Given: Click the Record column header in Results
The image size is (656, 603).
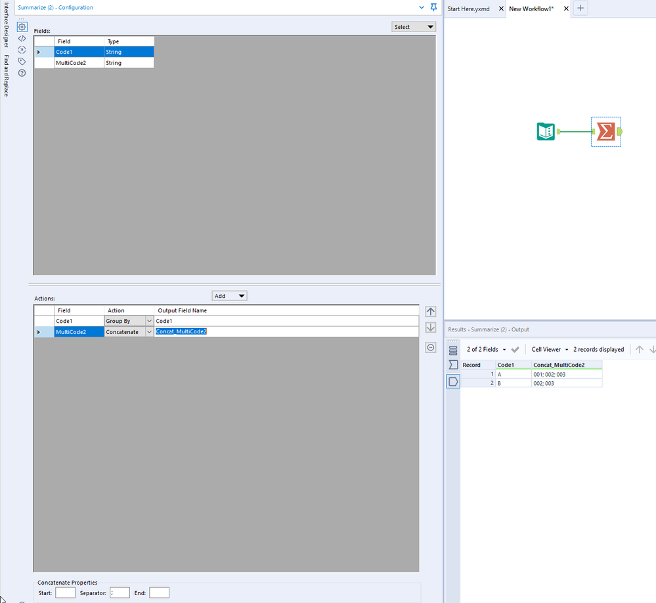Looking at the screenshot, I should pos(478,365).
